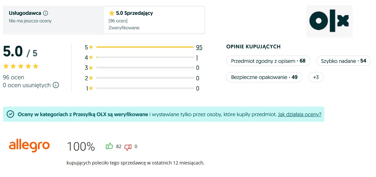The height and width of the screenshot is (177, 376).
Task: Click the yellow star in Sprzedający tab
Action: coord(112,13)
